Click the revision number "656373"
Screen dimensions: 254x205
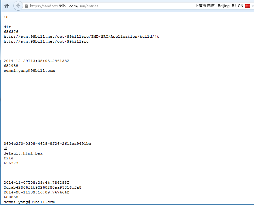tap(11, 163)
